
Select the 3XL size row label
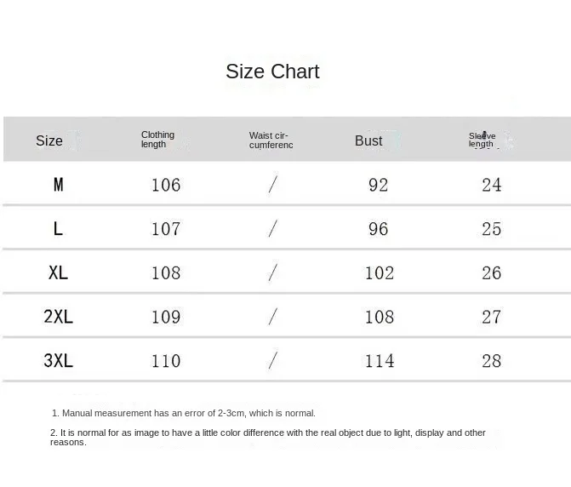click(58, 361)
